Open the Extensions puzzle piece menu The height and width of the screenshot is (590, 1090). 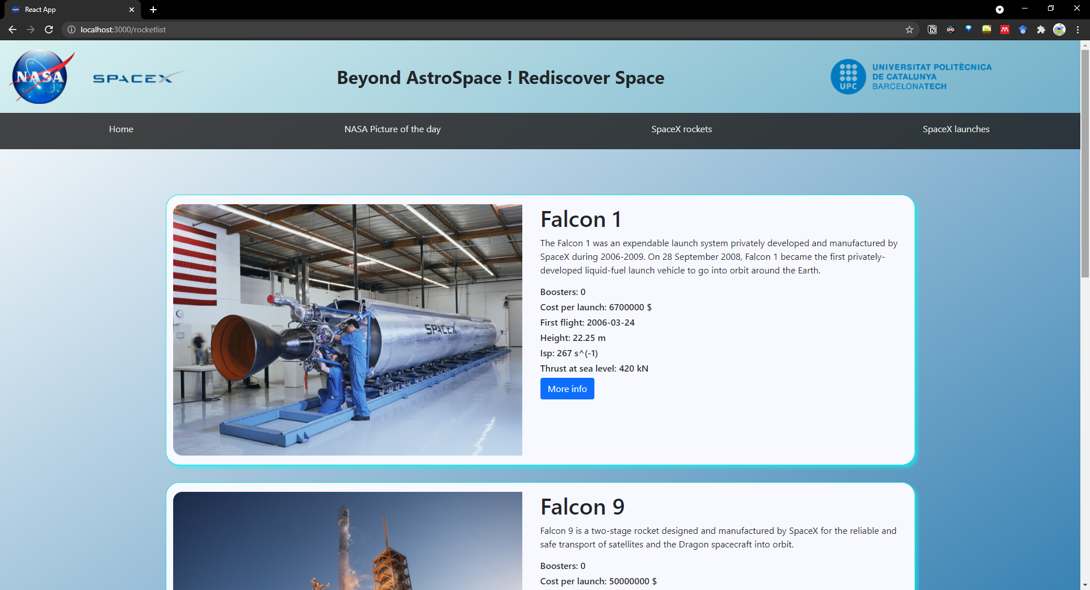tap(1041, 29)
